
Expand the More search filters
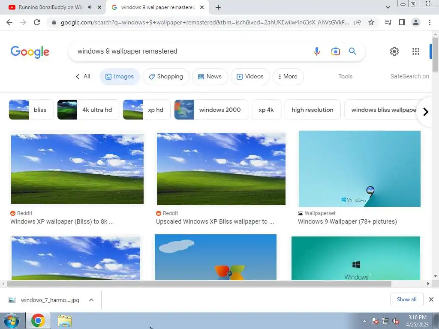(288, 77)
